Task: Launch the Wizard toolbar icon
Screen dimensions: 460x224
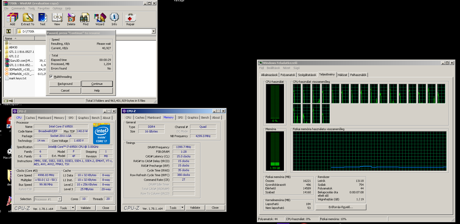Action: (100, 20)
